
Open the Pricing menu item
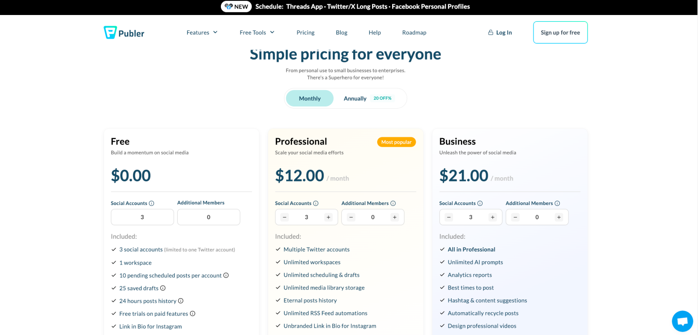click(x=305, y=32)
